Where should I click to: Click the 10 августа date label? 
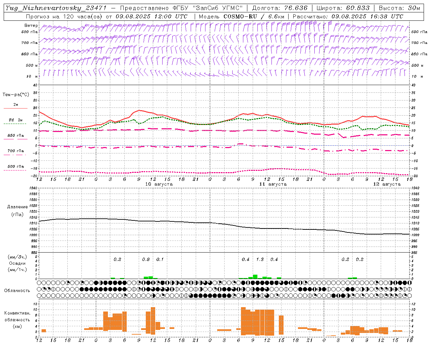(159, 184)
